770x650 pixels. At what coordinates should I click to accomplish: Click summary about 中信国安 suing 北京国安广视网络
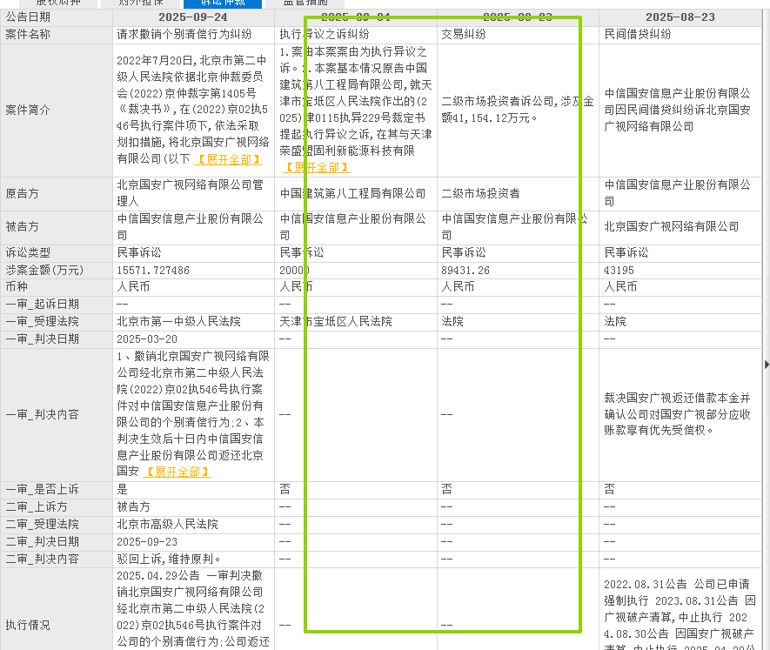(x=678, y=110)
